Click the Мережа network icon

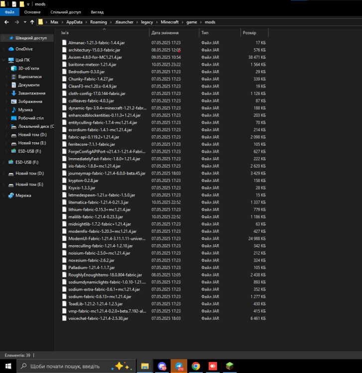click(x=11, y=195)
